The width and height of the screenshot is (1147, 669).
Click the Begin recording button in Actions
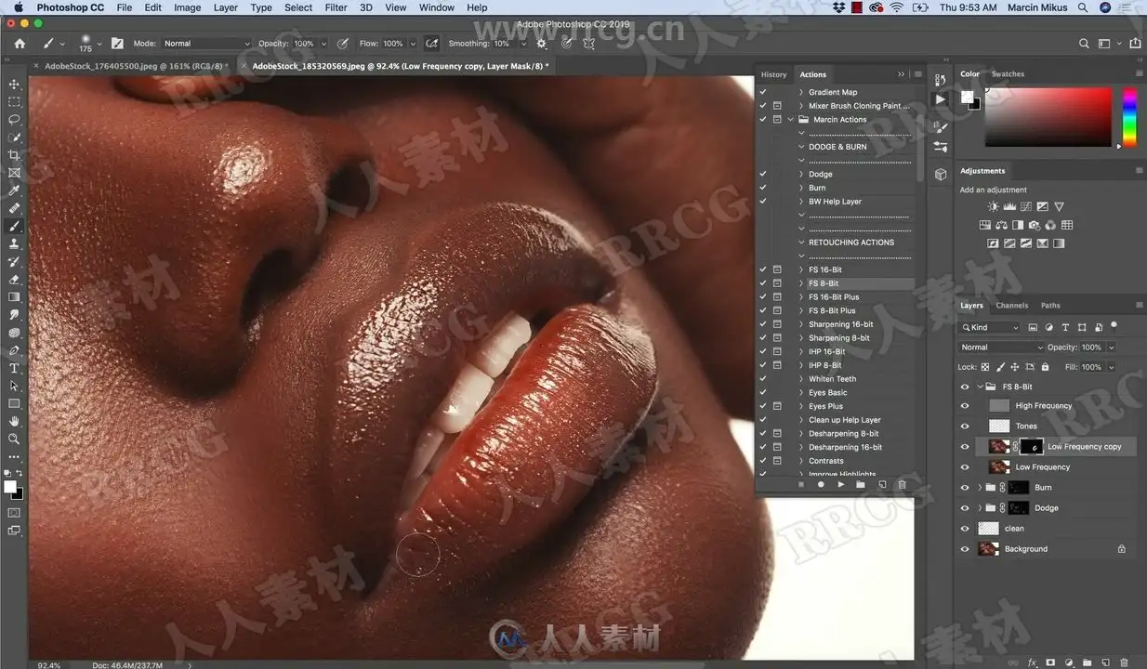(x=821, y=484)
